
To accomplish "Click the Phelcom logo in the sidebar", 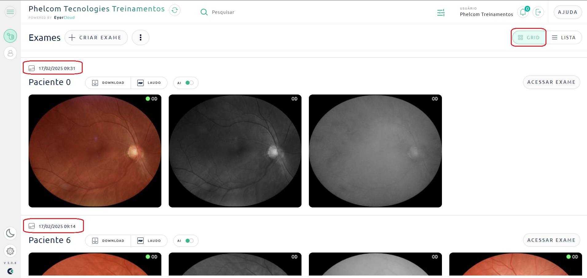I will coord(10,271).
